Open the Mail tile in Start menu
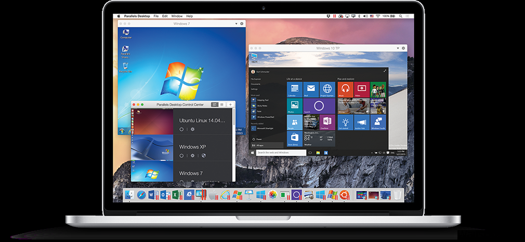The image size is (525, 242). (x=310, y=89)
